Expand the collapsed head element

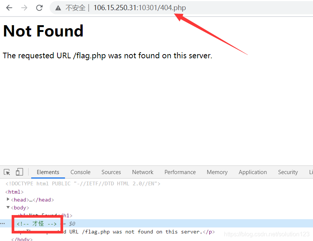point(8,199)
